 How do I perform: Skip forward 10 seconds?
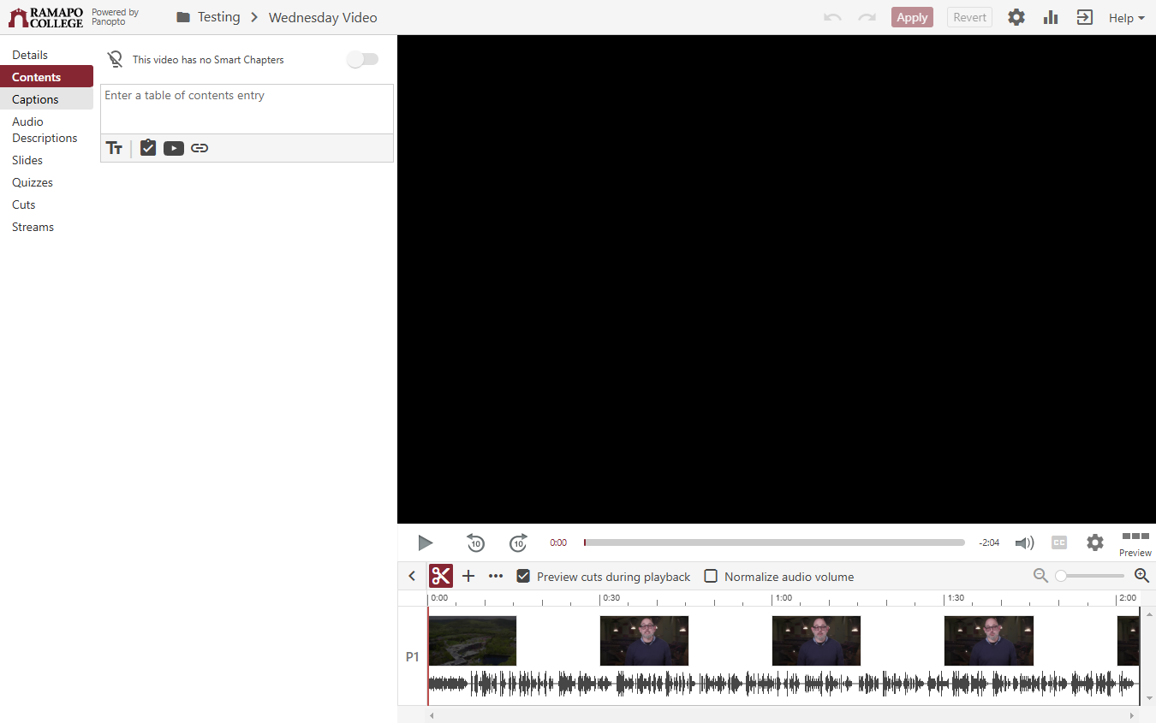(x=518, y=542)
